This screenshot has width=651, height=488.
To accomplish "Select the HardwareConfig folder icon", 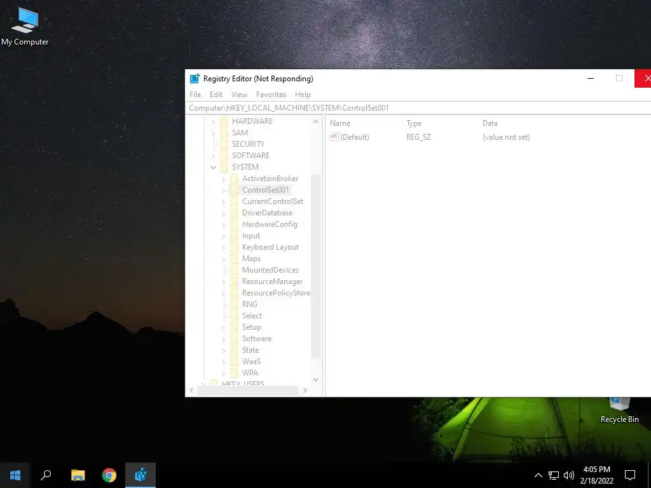I will tap(235, 224).
